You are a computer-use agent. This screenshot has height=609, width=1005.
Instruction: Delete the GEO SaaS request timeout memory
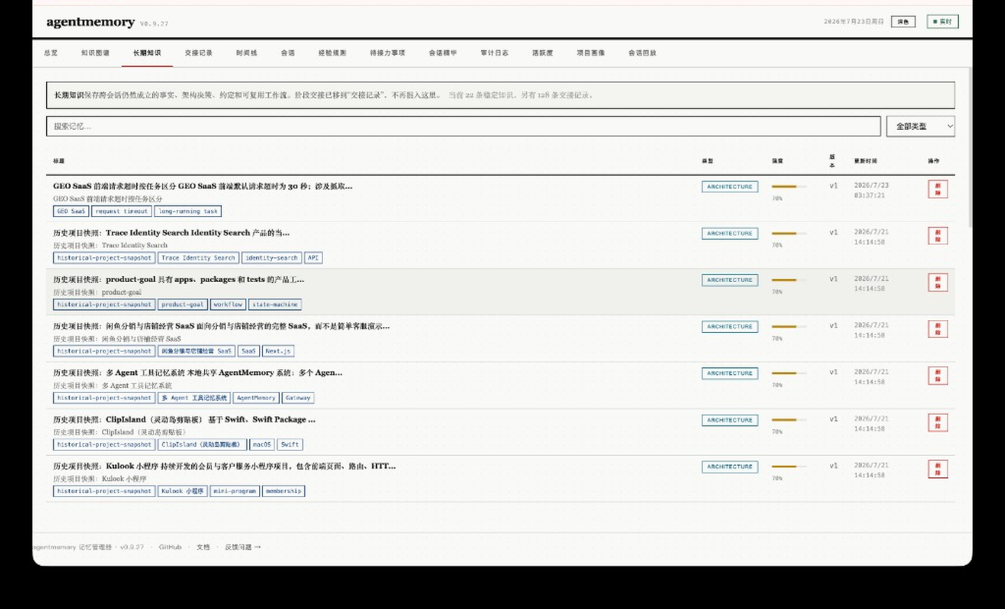tap(937, 189)
